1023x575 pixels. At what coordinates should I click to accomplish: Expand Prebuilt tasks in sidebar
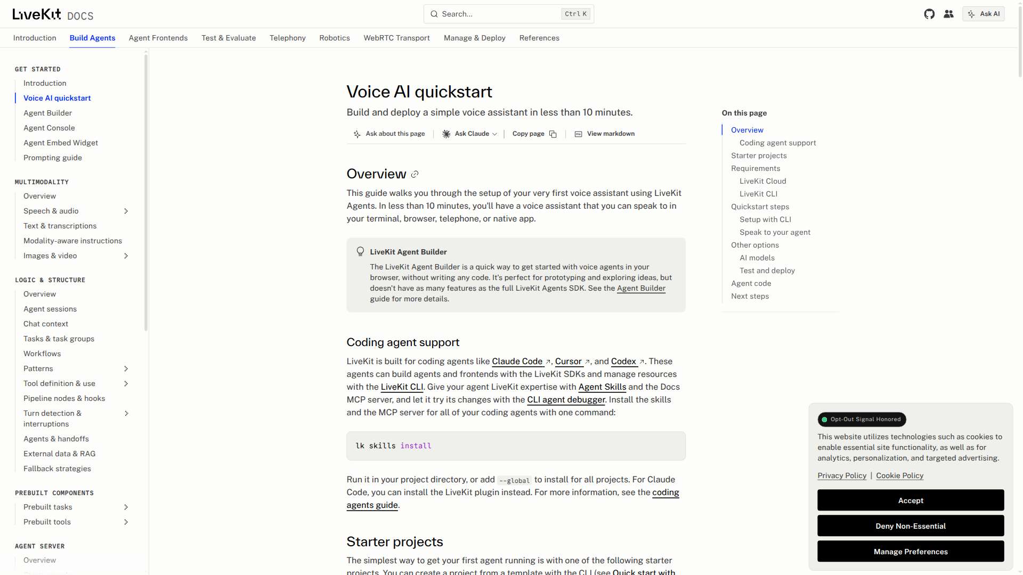[x=126, y=507]
